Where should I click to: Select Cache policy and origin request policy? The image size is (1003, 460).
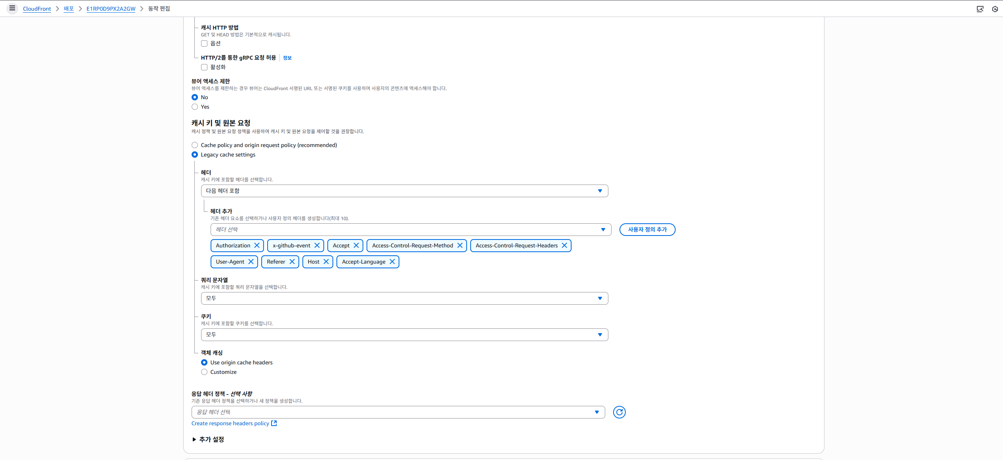(x=195, y=145)
